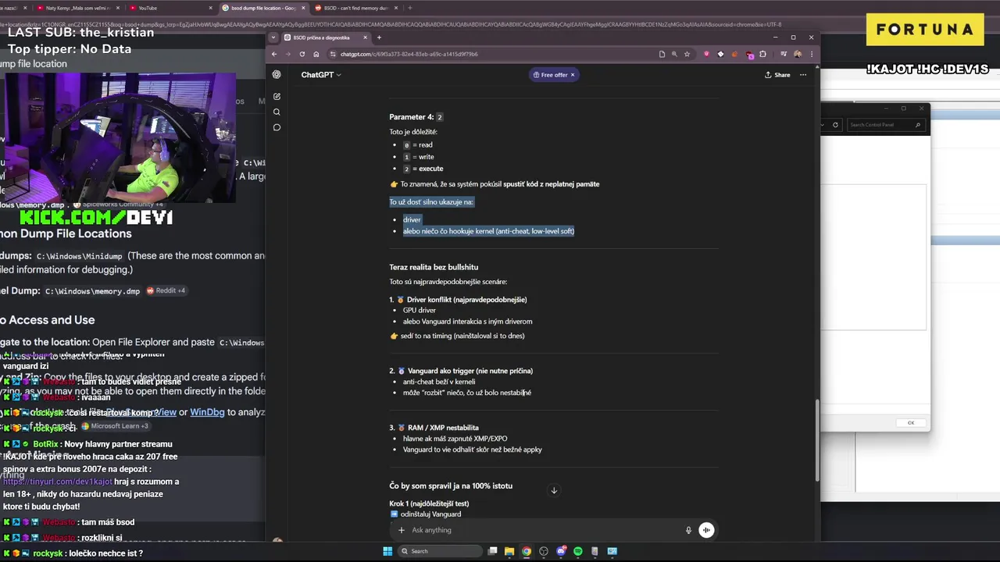Screen dimensions: 1000x562
Task: Click the chat bubble icon in the ChatGPT sidebar
Action: click(x=277, y=127)
